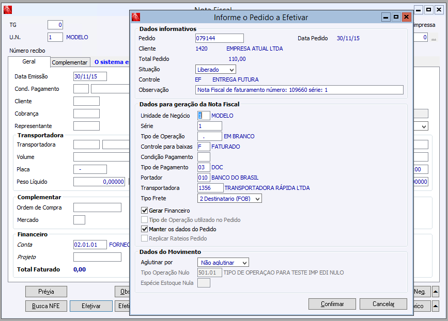Screen dimensions: 448x321
Task: Click the Cliente field in the Geral tab
Action: [x=87, y=101]
